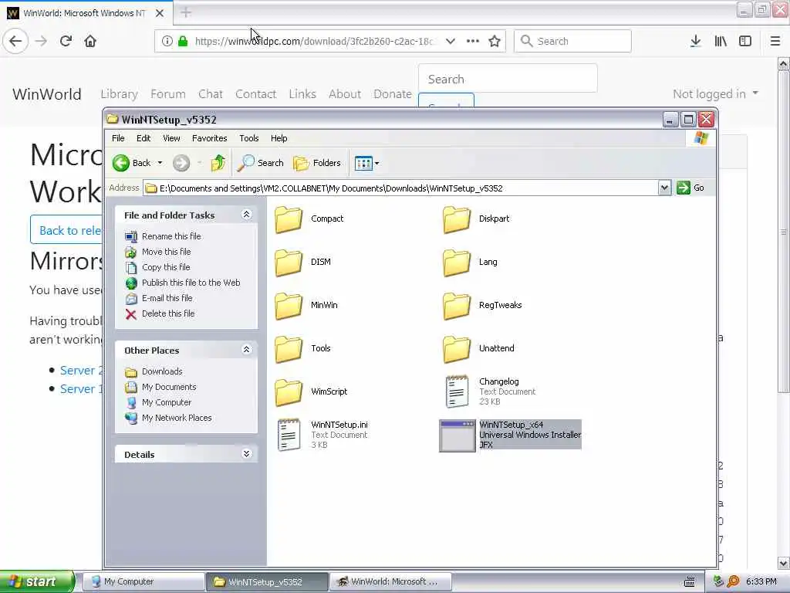
Task: Select WinNTSetup_x64 installer application
Action: [510, 435]
